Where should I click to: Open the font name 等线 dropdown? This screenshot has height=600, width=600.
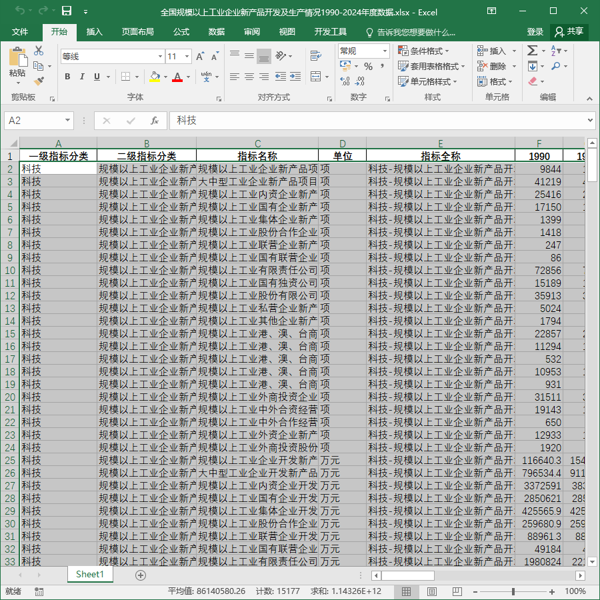(x=160, y=57)
